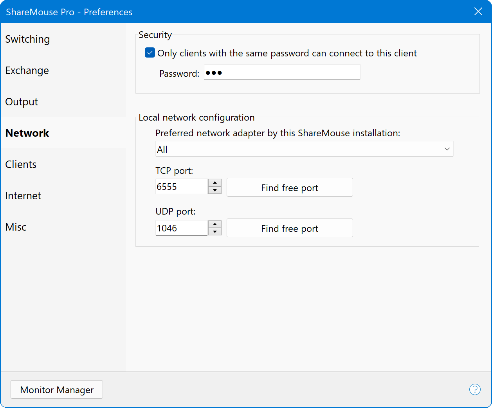Click Find free port for TCP
Screen dimensions: 492x408
tap(290, 188)
